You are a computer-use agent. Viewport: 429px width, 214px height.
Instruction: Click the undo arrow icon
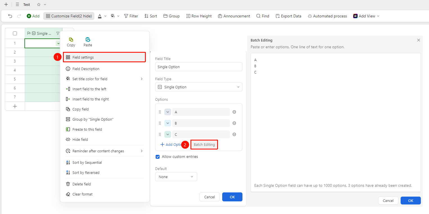click(x=10, y=16)
